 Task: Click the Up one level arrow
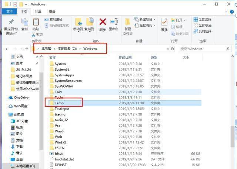click(27, 49)
